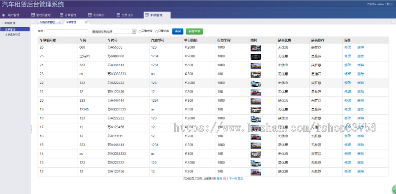Click the 车名 search input field
Viewport: 396px width, 194px height.
tap(67, 31)
